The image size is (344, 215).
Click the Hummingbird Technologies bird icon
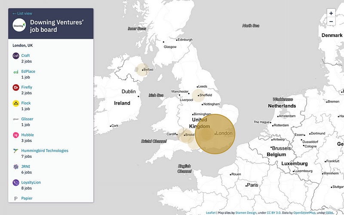15,151
